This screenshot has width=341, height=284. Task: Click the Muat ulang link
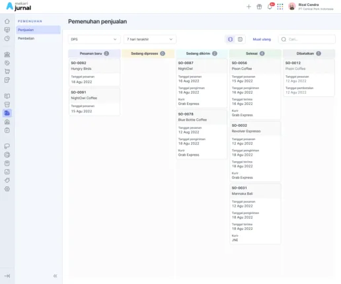click(x=262, y=39)
